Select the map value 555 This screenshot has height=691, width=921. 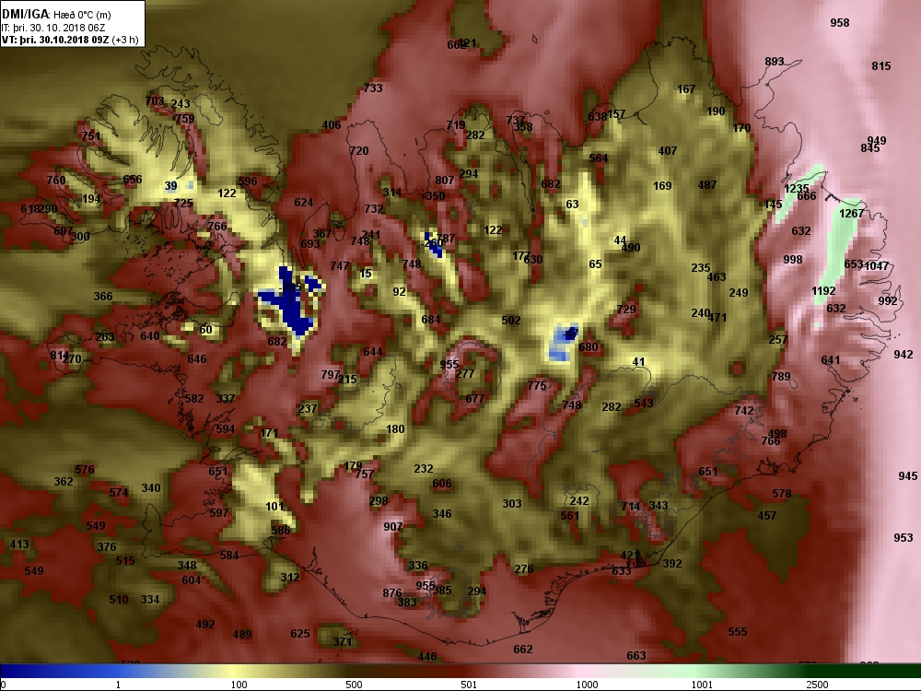(x=737, y=632)
